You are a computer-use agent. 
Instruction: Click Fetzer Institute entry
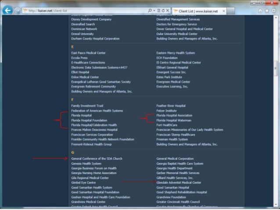point(166,110)
